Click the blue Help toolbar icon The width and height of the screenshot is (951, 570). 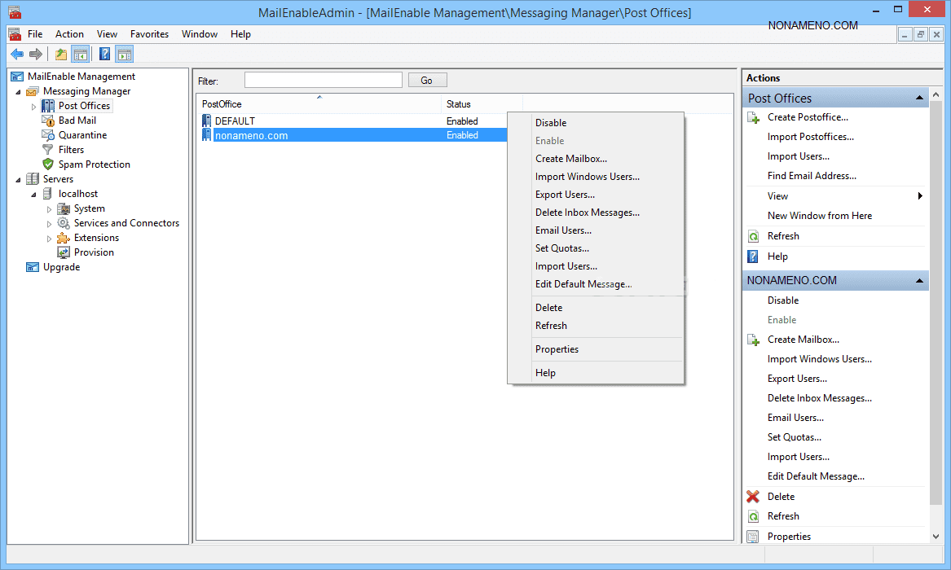coord(104,55)
